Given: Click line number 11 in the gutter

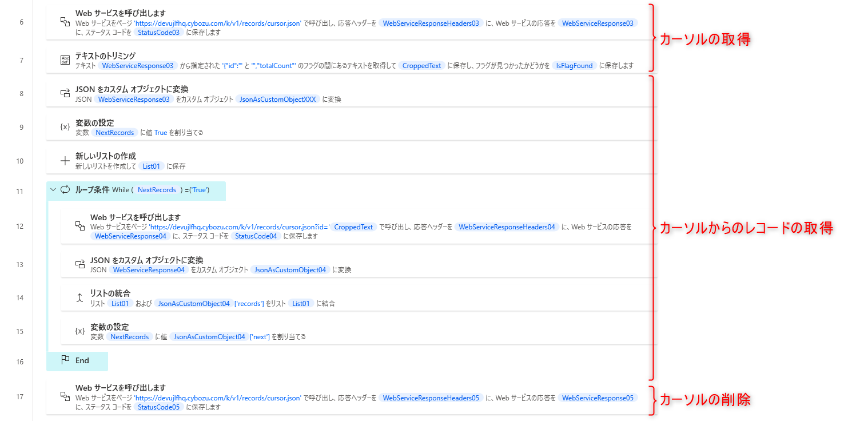Looking at the screenshot, I should click(20, 191).
